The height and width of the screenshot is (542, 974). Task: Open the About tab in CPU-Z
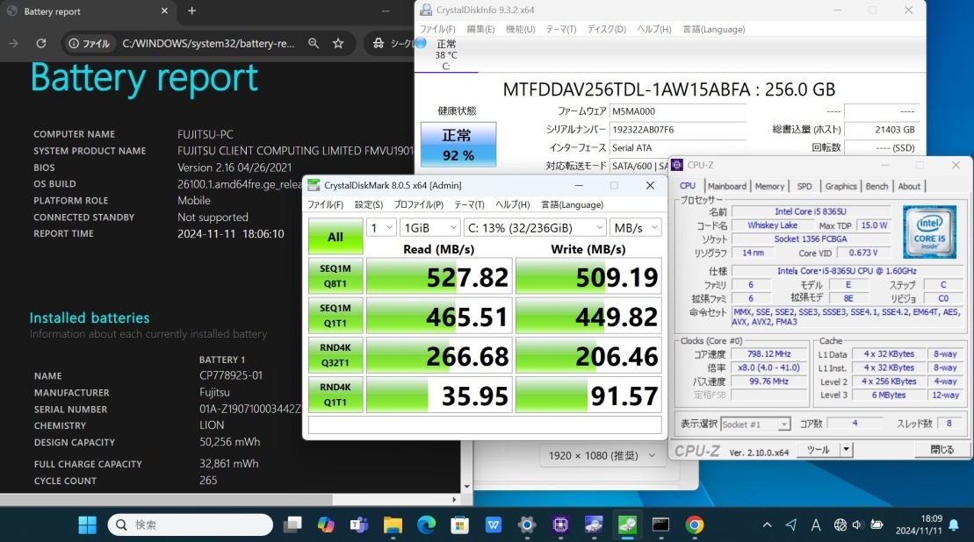tap(909, 186)
